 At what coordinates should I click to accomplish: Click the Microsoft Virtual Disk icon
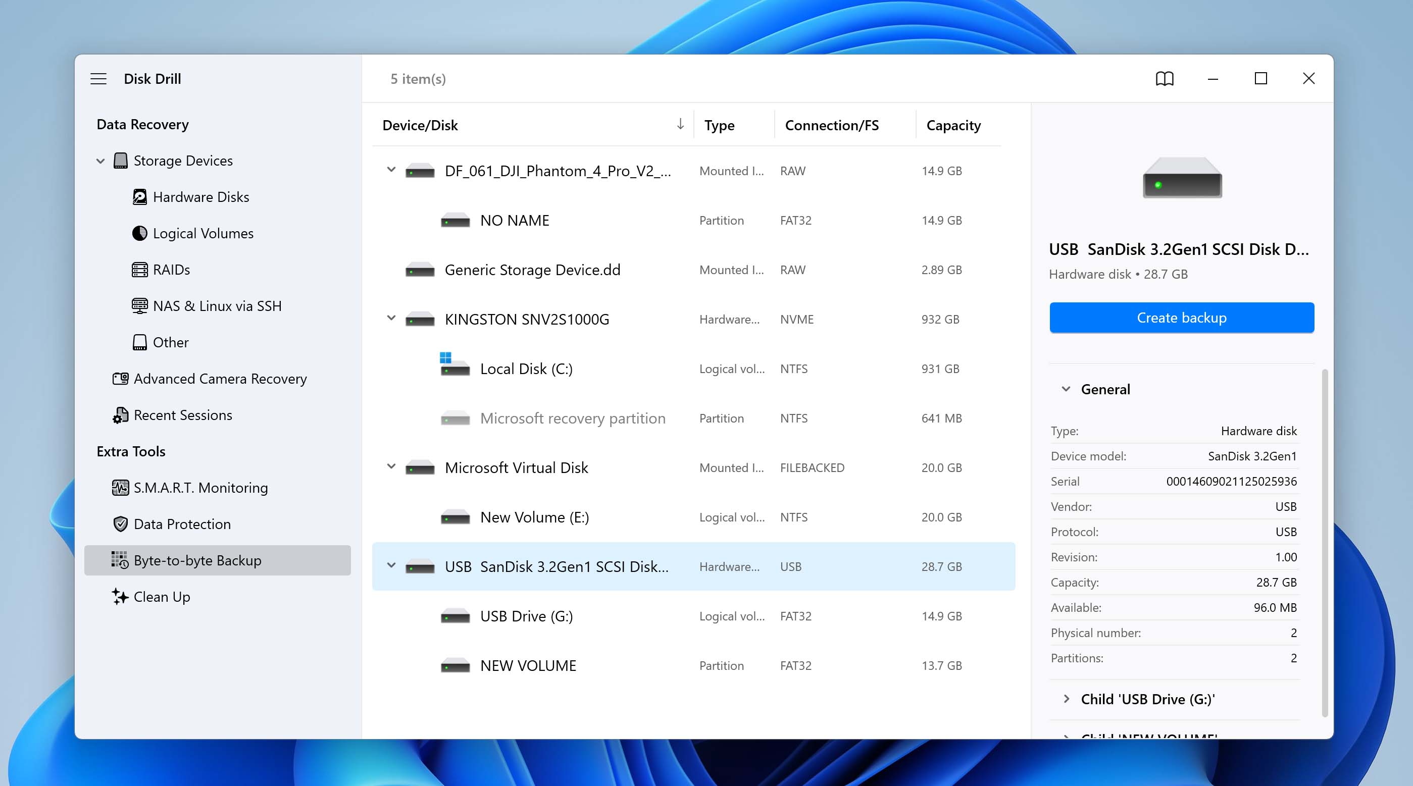(x=420, y=468)
